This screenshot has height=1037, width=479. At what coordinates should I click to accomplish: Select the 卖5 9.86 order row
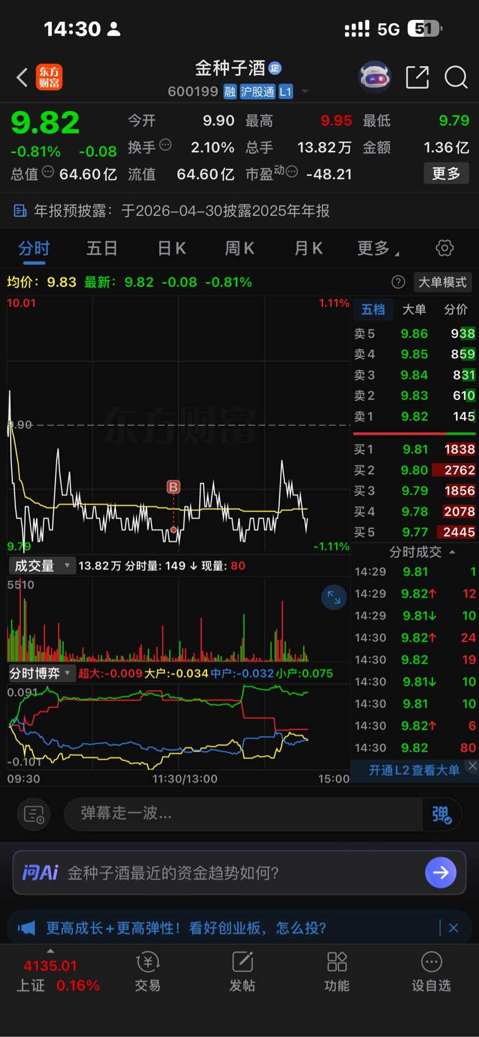(x=415, y=334)
